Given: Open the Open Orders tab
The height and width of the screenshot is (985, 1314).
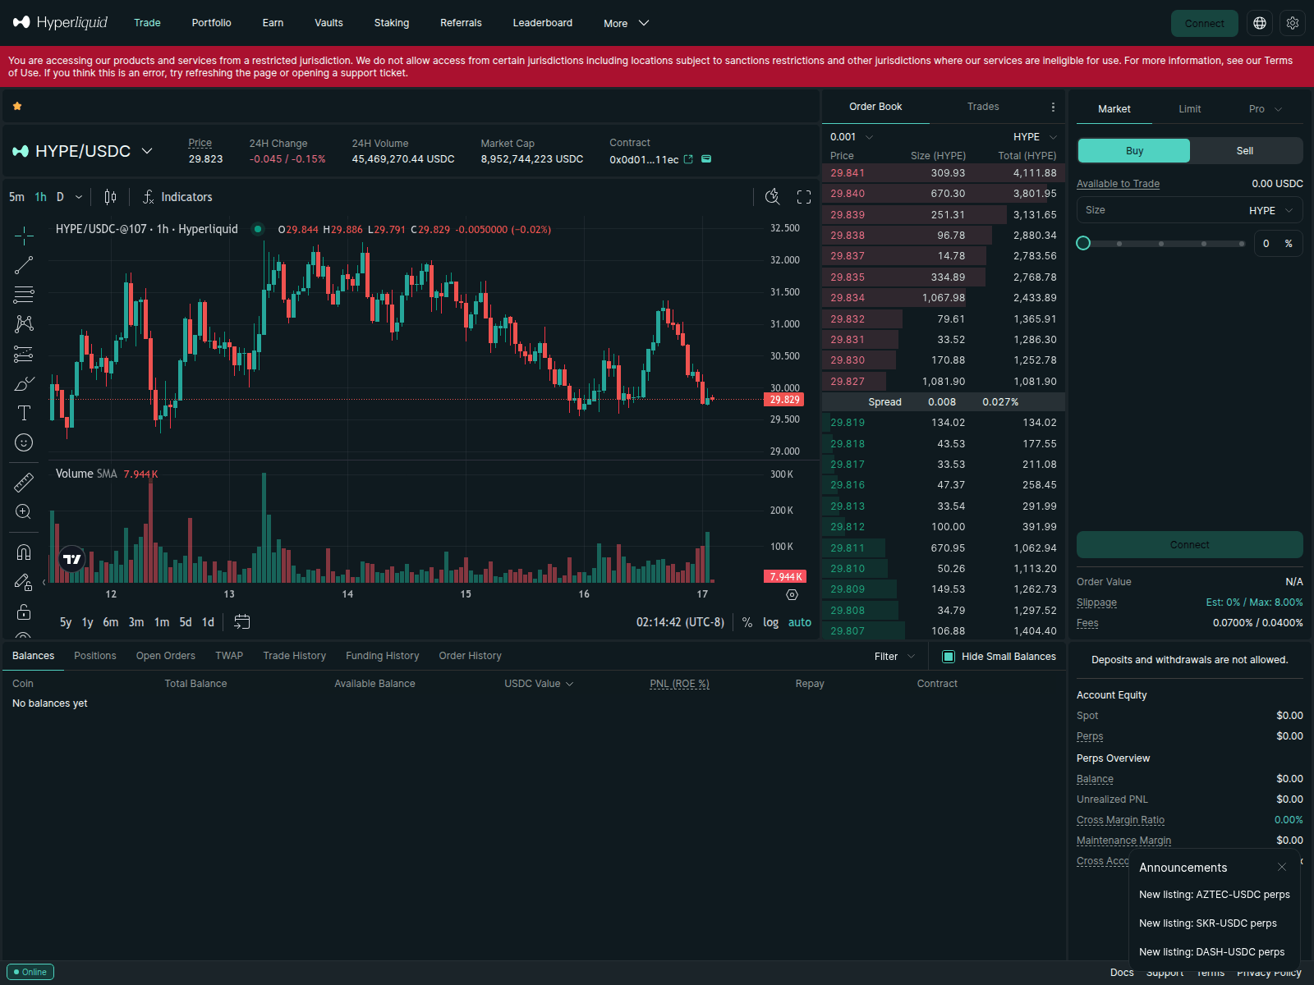Looking at the screenshot, I should [165, 656].
